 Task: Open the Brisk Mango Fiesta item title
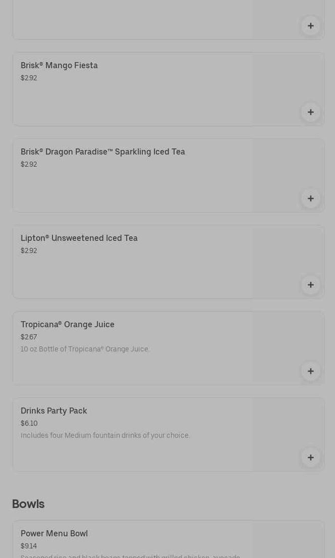[x=59, y=66]
